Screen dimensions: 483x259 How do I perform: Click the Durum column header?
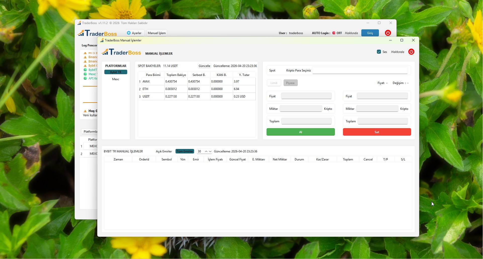299,159
